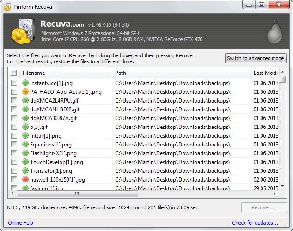Open the Check for updates... link

click(255, 223)
